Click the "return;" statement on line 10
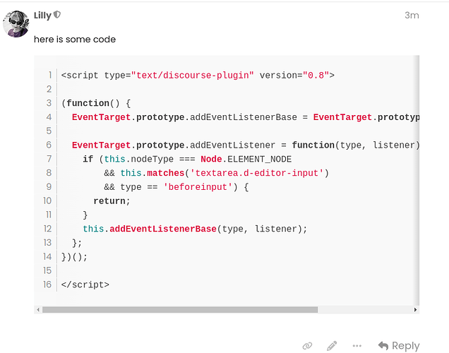The height and width of the screenshot is (353, 449). click(112, 201)
